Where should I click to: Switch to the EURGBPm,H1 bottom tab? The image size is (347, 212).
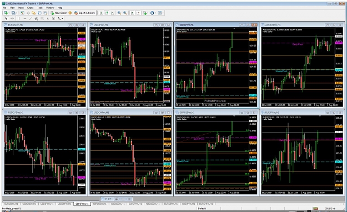click(170, 204)
